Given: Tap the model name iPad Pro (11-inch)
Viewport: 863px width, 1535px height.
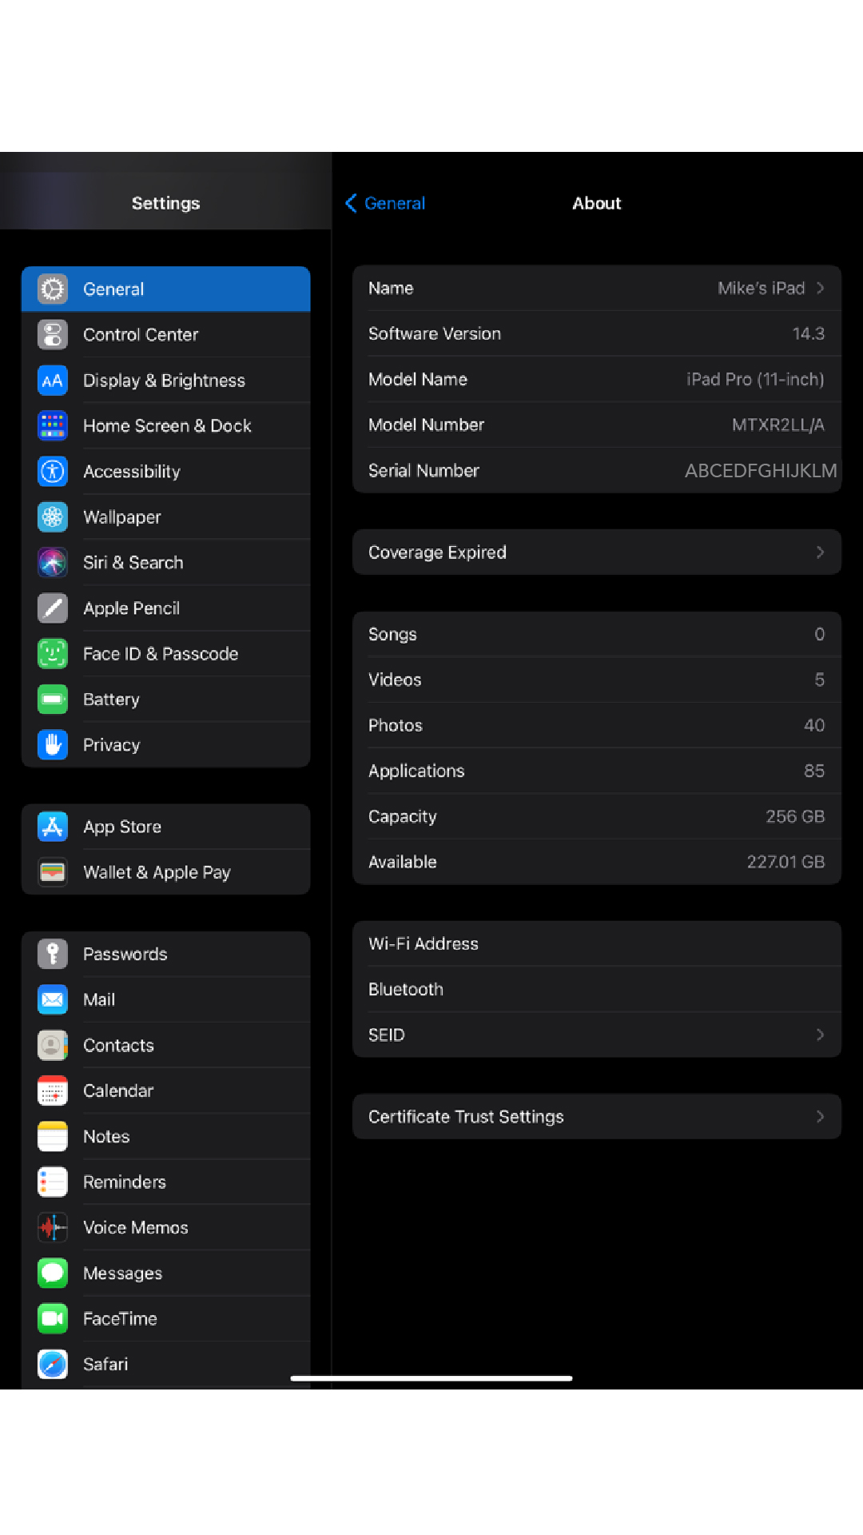Looking at the screenshot, I should [756, 380].
